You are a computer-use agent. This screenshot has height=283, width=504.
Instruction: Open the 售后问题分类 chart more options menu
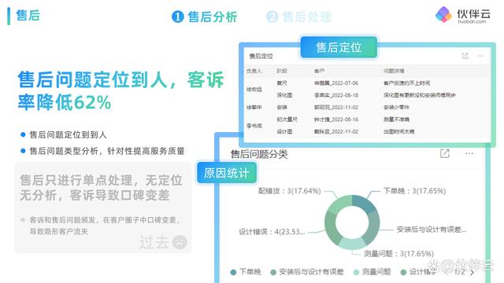(x=469, y=153)
